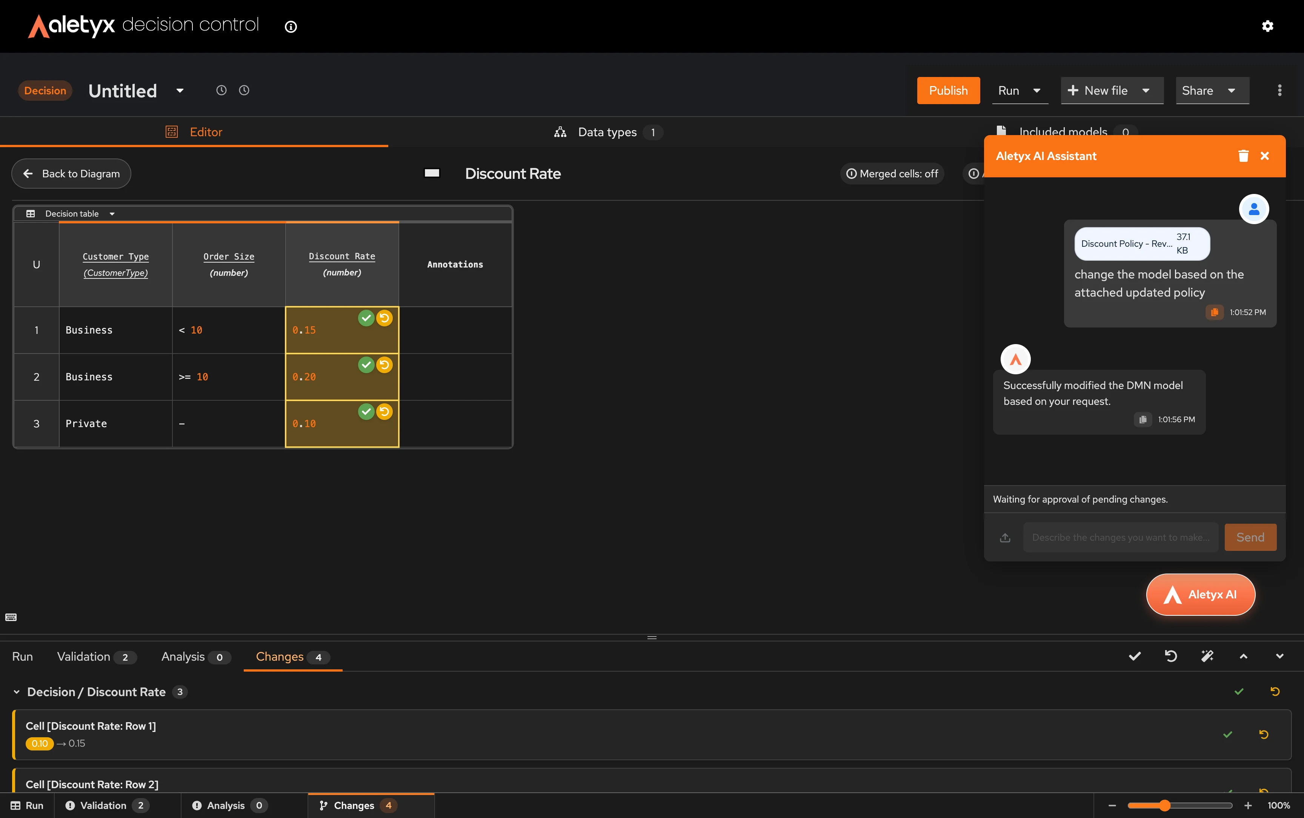The image size is (1304, 818).
Task: Go Back to Diagram
Action: pos(71,174)
